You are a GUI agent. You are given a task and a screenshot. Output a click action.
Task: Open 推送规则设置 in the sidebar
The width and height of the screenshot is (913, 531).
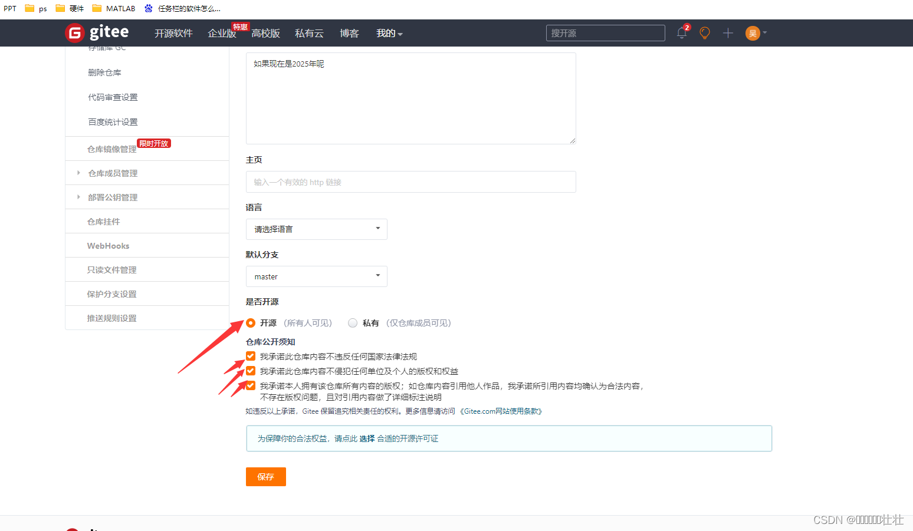[x=111, y=318]
